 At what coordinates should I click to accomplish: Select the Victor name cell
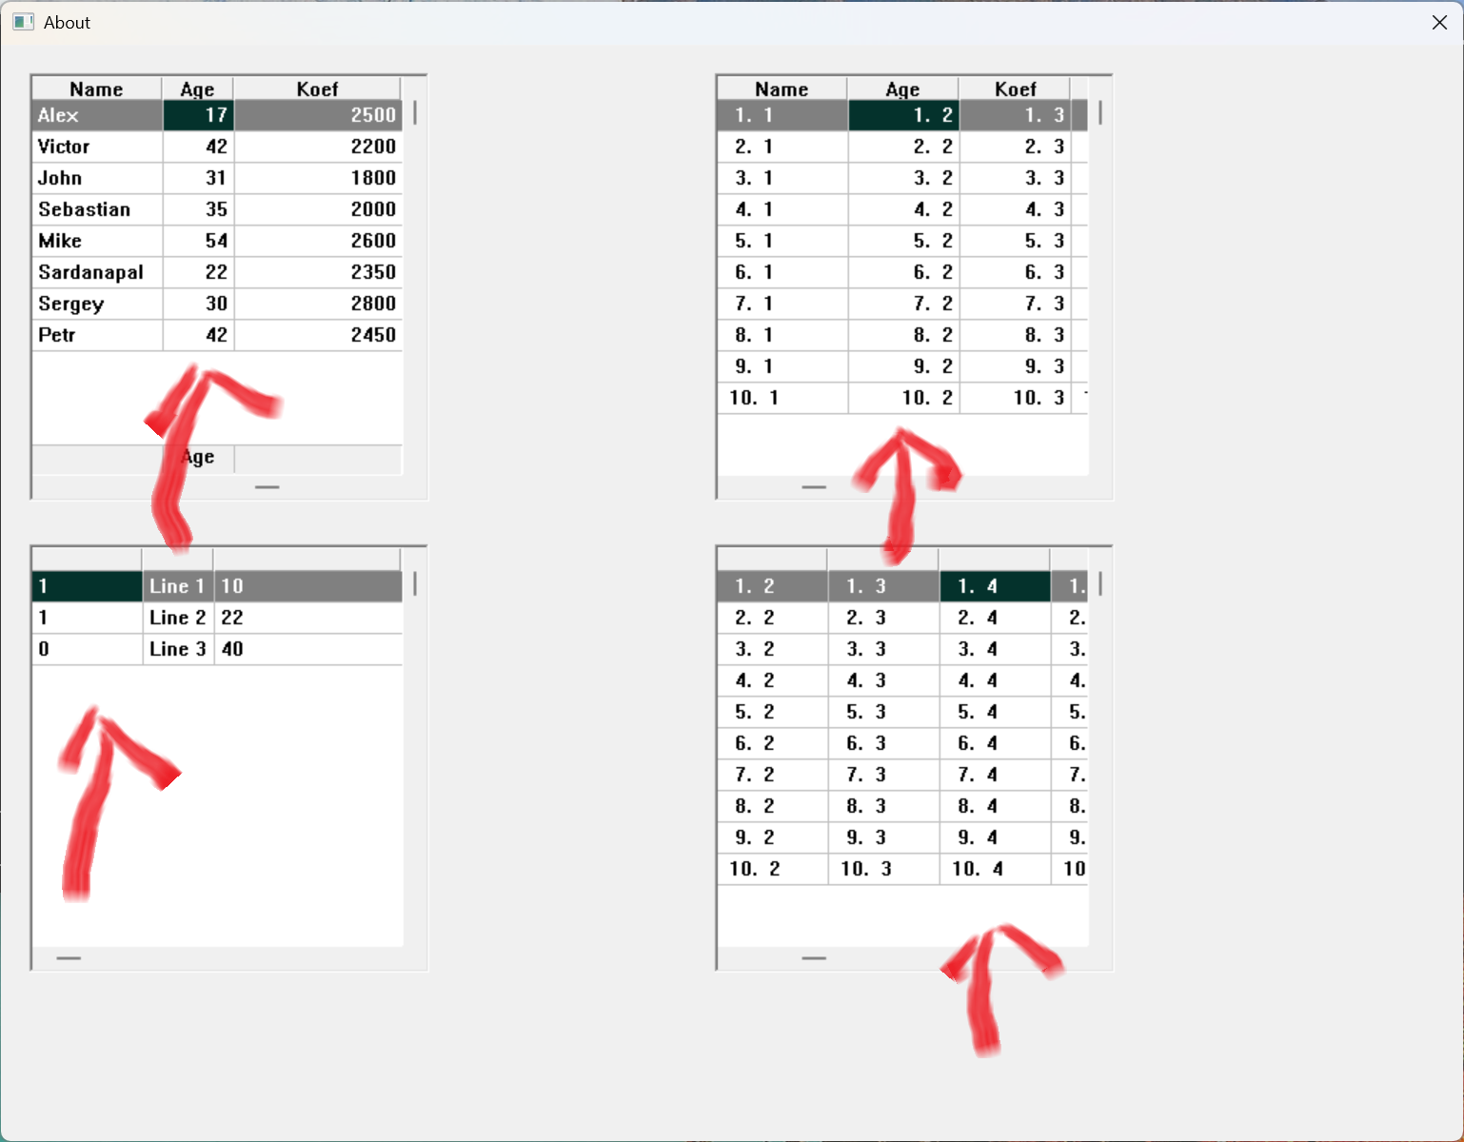coord(97,147)
